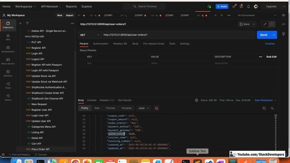Open the History sidebar panel

[8, 97]
